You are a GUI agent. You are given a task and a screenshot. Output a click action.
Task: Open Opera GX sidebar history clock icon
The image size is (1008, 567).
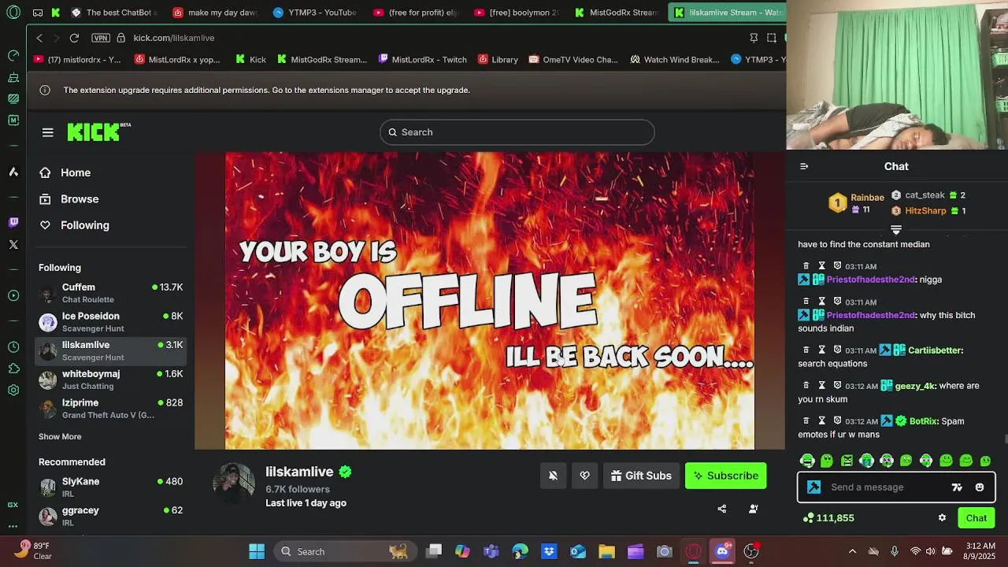pos(13,346)
